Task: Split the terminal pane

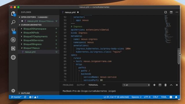Action: 160,85
